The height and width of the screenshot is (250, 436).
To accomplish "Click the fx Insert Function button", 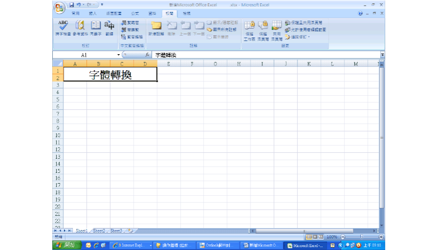I will point(147,55).
